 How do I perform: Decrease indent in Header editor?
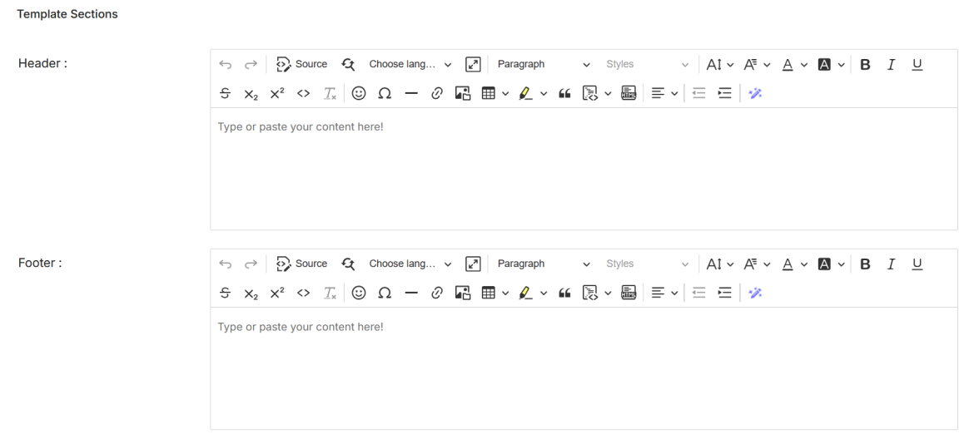tap(698, 93)
